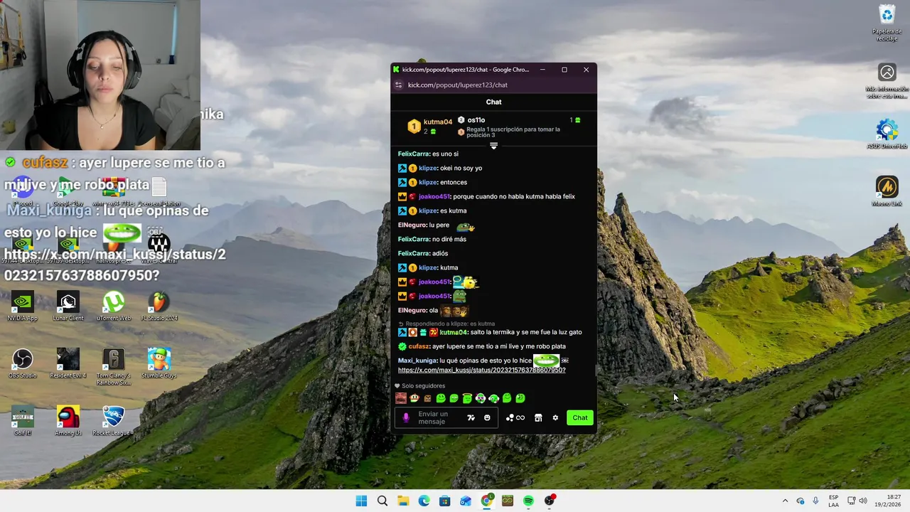910x512 pixels.
Task: Open chat settings gear
Action: pyautogui.click(x=555, y=418)
